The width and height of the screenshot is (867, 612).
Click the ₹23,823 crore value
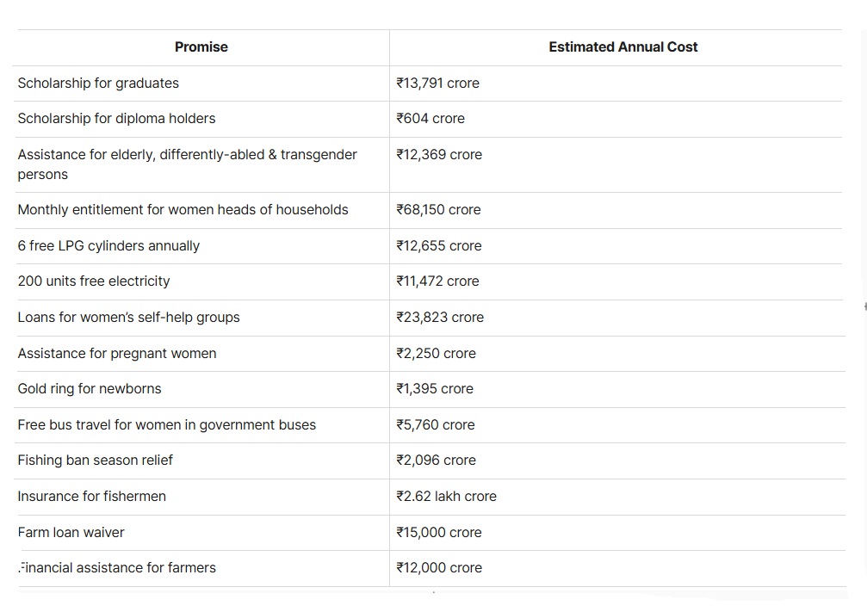coord(440,318)
